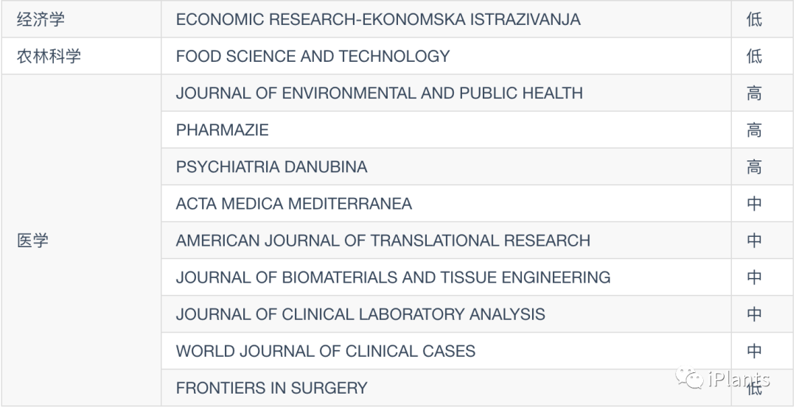The width and height of the screenshot is (796, 412).
Task: Select the PHARMAZIE journal row
Action: coord(222,130)
